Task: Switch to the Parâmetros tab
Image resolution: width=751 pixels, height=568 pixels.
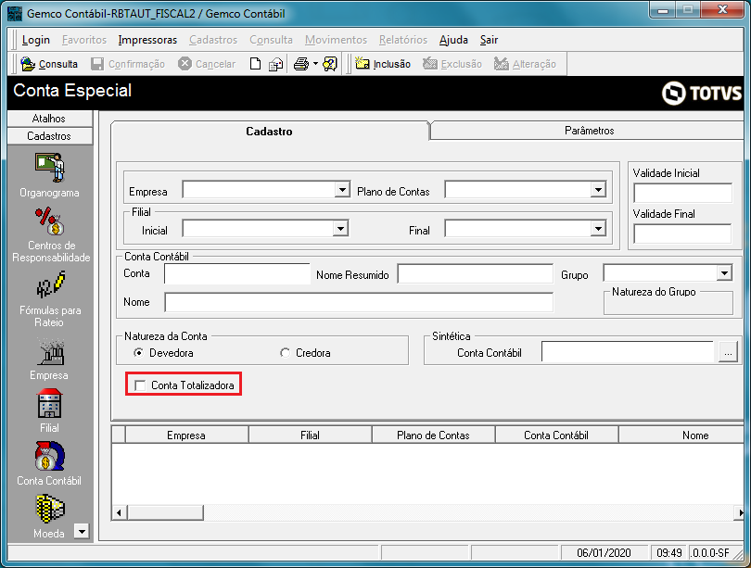Action: [x=589, y=131]
